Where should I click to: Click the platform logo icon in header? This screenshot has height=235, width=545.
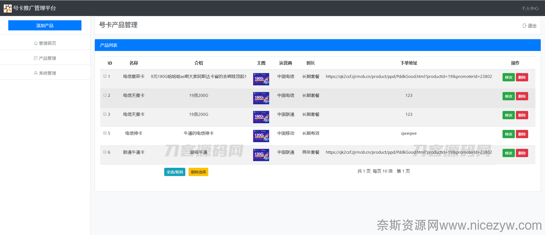coord(8,9)
